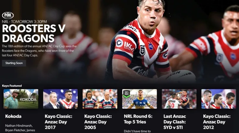239x133 pixels.
Task: Click the Kokoda title text
Action: (13, 116)
